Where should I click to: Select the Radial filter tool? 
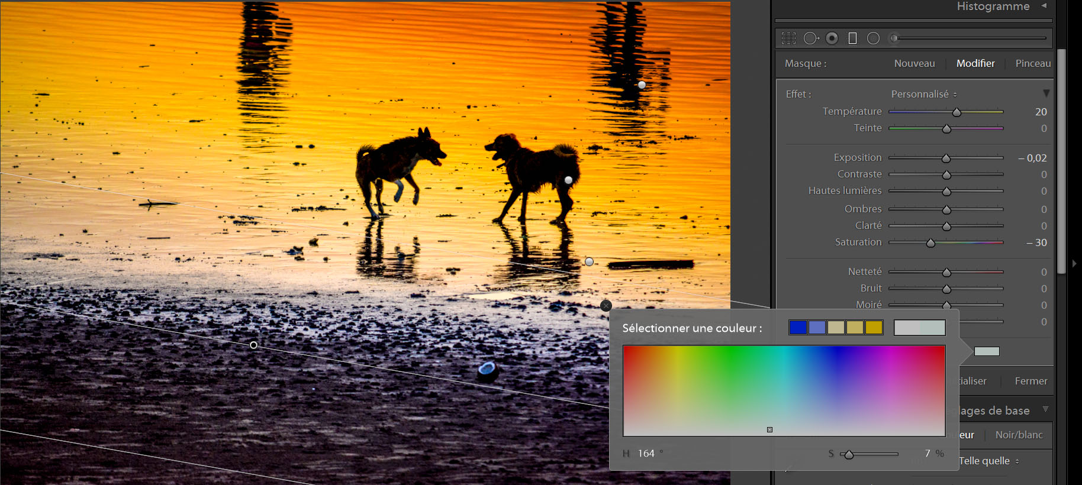click(x=873, y=38)
